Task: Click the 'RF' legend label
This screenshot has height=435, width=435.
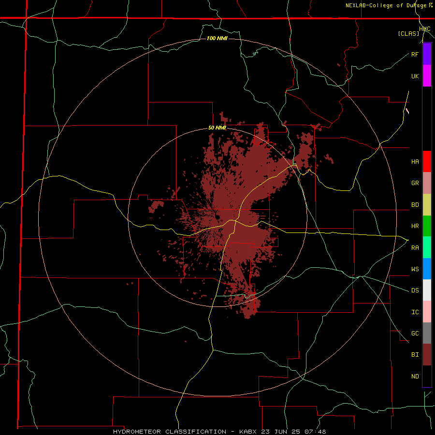Action: tap(415, 54)
